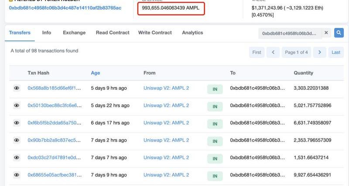349x186 pixels.
Task: Switch to the Info tab
Action: [x=47, y=33]
